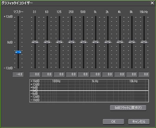Screen dimensions: 156x128
Task: Click the 31 Hz gain value field
Action: tap(35, 74)
